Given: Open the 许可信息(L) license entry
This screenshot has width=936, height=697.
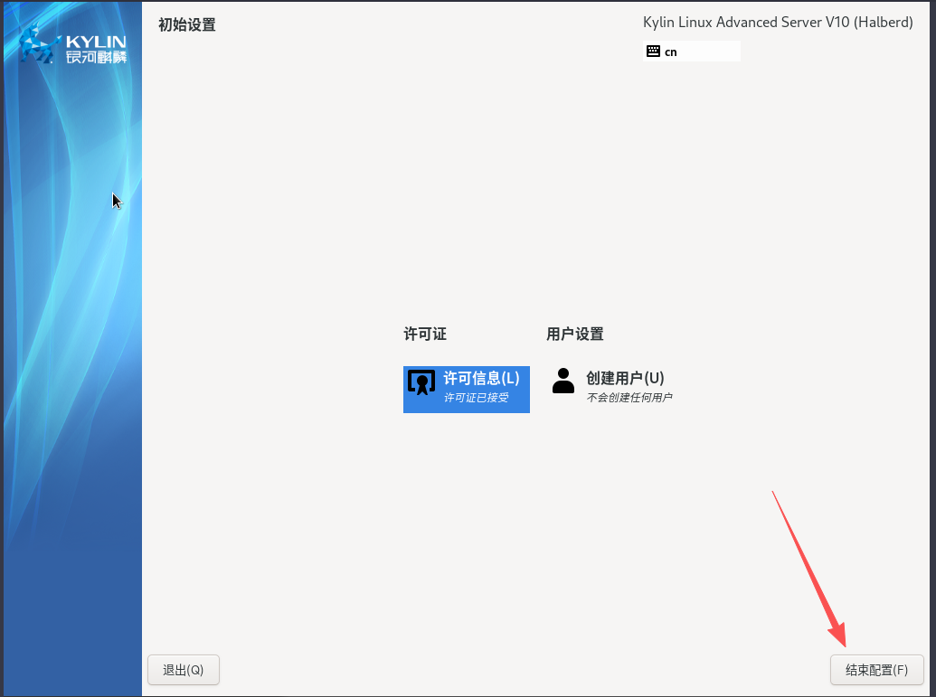Looking at the screenshot, I should point(479,378).
